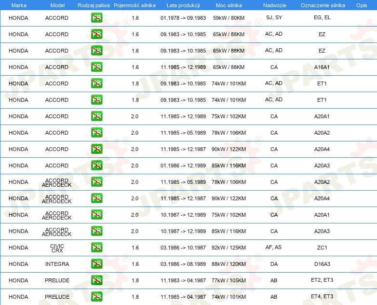Select '10.1987 -> 12.1989' in the 75kW Aerodeck row
377x305 pixels.
[183, 215]
